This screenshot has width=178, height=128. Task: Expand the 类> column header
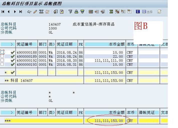(x=52, y=44)
